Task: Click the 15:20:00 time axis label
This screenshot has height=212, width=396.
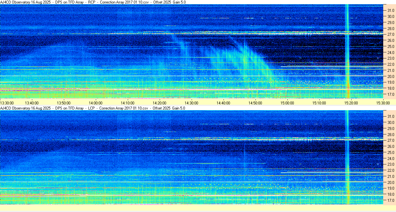Action: click(x=351, y=103)
